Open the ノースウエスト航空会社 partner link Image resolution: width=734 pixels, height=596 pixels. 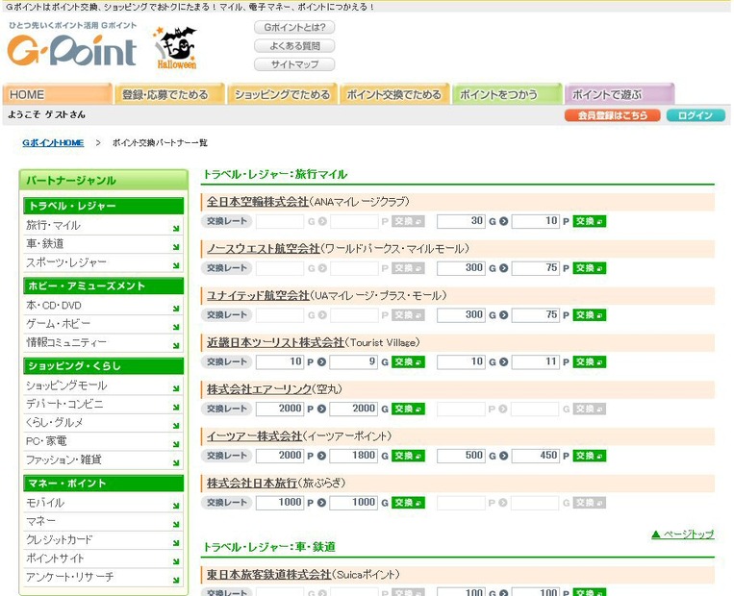263,248
